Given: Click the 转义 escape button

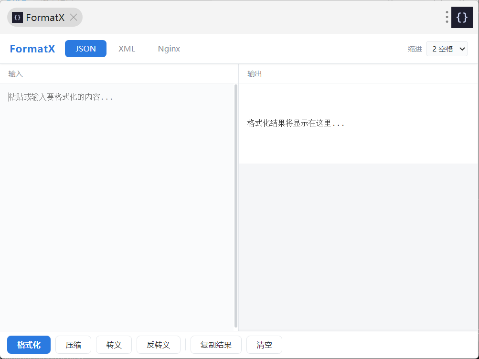Looking at the screenshot, I should 114,345.
